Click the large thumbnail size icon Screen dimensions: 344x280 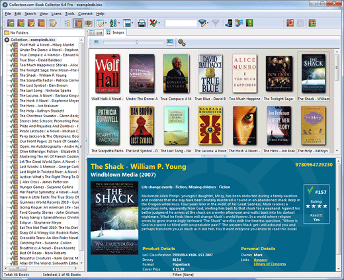tap(170, 42)
